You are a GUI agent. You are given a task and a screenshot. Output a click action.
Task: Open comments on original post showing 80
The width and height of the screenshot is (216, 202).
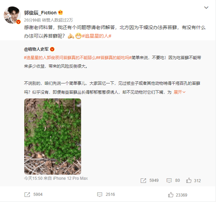pyautogui.click(x=173, y=180)
